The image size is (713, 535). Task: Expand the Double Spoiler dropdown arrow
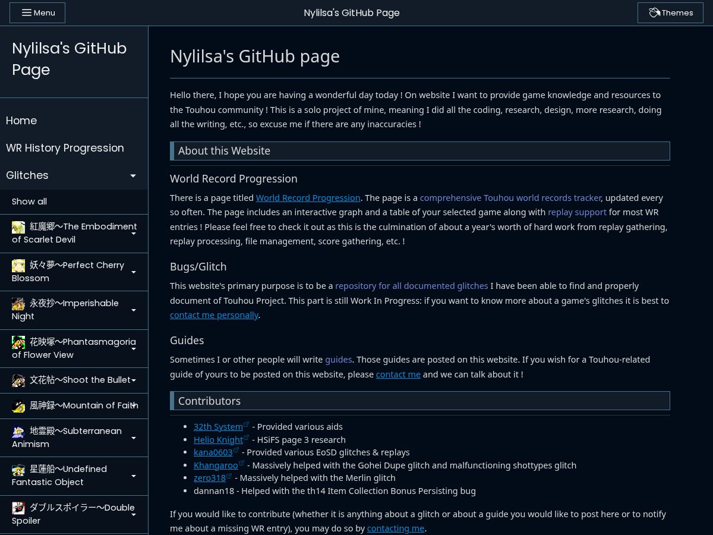point(134,515)
